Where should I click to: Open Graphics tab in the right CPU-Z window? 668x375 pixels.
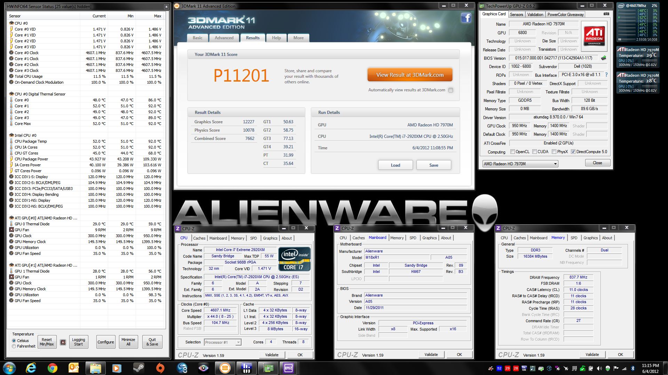pyautogui.click(x=590, y=238)
